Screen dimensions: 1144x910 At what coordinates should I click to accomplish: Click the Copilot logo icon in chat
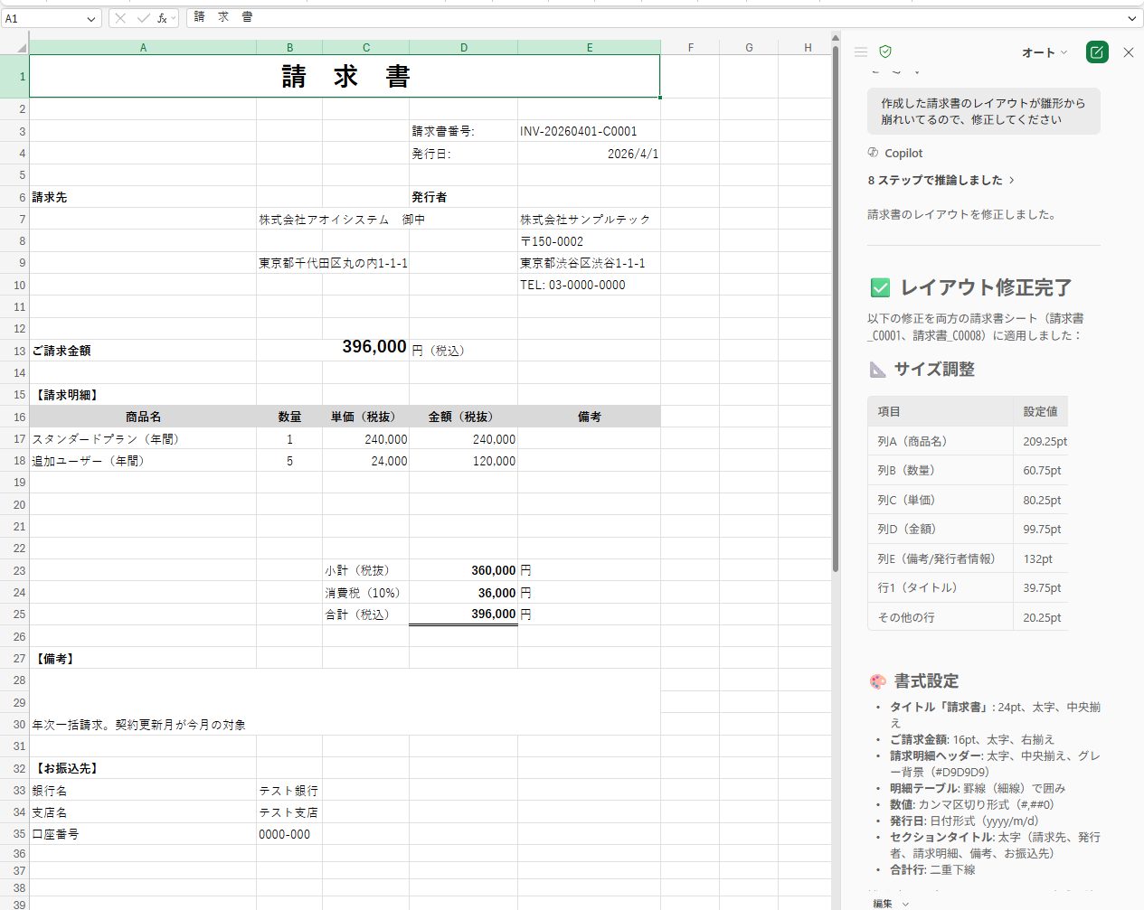[873, 153]
